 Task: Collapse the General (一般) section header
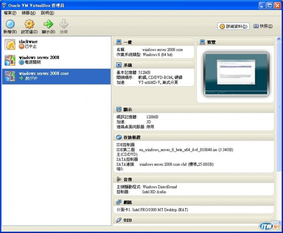point(154,42)
